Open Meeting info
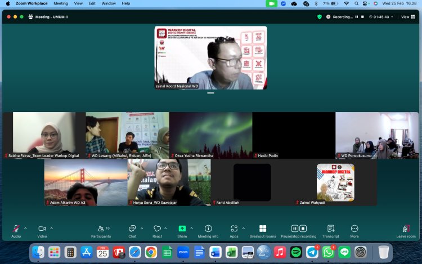 (x=208, y=229)
